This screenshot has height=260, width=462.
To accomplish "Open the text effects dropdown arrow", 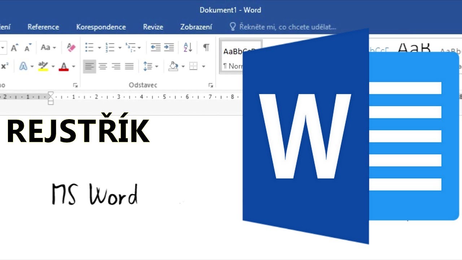I will [32, 66].
